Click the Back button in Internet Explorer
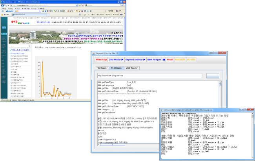Image resolution: width=255 pixels, height=161 pixels. click(2, 5)
